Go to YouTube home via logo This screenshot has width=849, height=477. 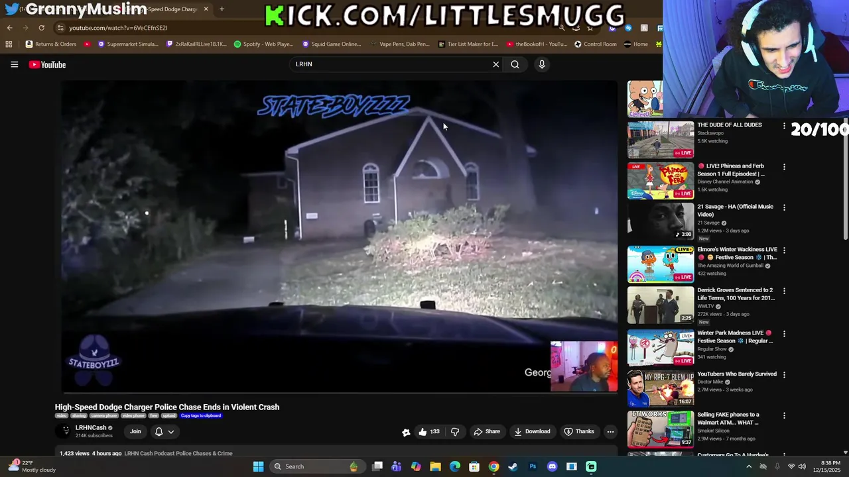(x=47, y=64)
